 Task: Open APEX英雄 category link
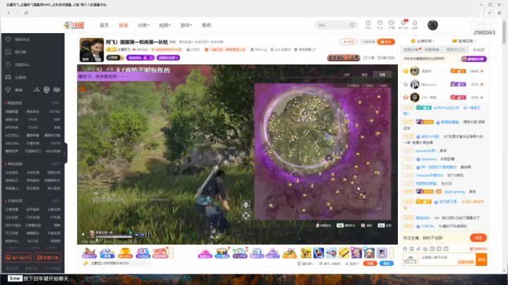pos(53,151)
